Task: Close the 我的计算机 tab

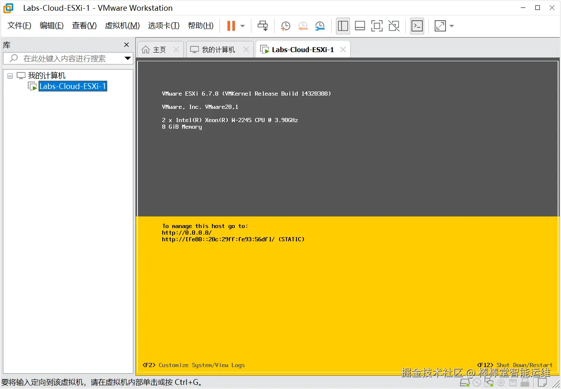Action: pyautogui.click(x=246, y=50)
